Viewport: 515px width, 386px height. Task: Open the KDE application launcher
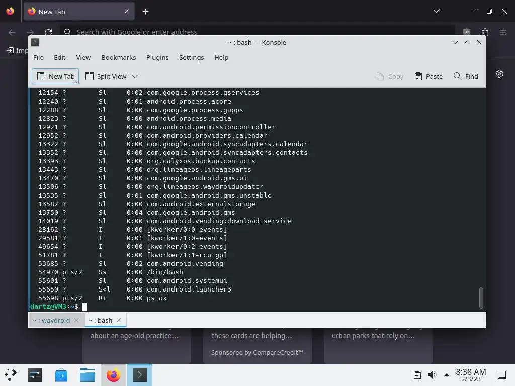[x=11, y=375]
